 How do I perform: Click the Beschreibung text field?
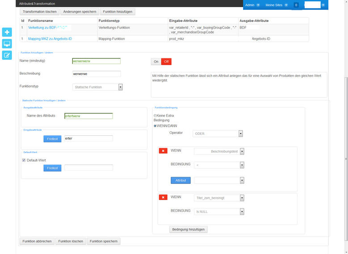(96, 74)
